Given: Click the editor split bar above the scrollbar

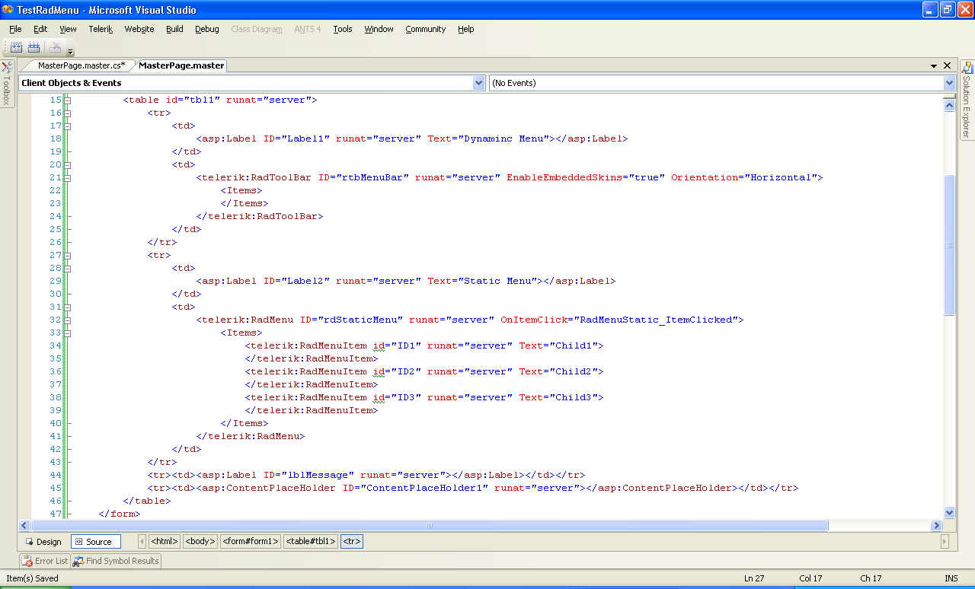Looking at the screenshot, I should click(949, 97).
